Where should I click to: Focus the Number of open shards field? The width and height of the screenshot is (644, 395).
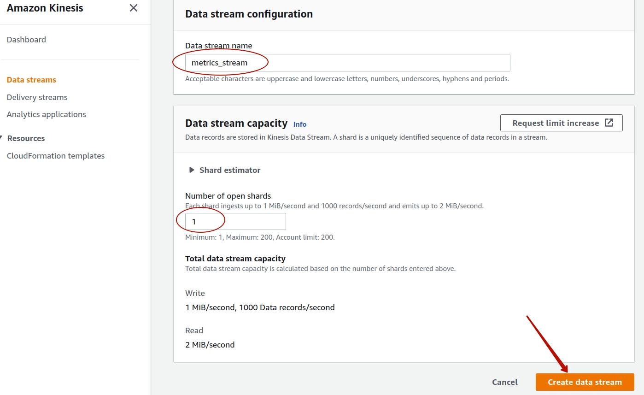pyautogui.click(x=235, y=222)
